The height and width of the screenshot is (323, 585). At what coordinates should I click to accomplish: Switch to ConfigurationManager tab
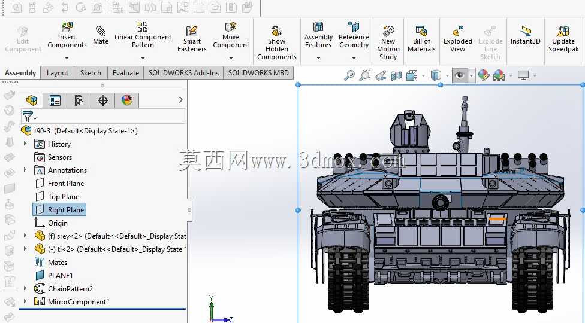pos(79,100)
